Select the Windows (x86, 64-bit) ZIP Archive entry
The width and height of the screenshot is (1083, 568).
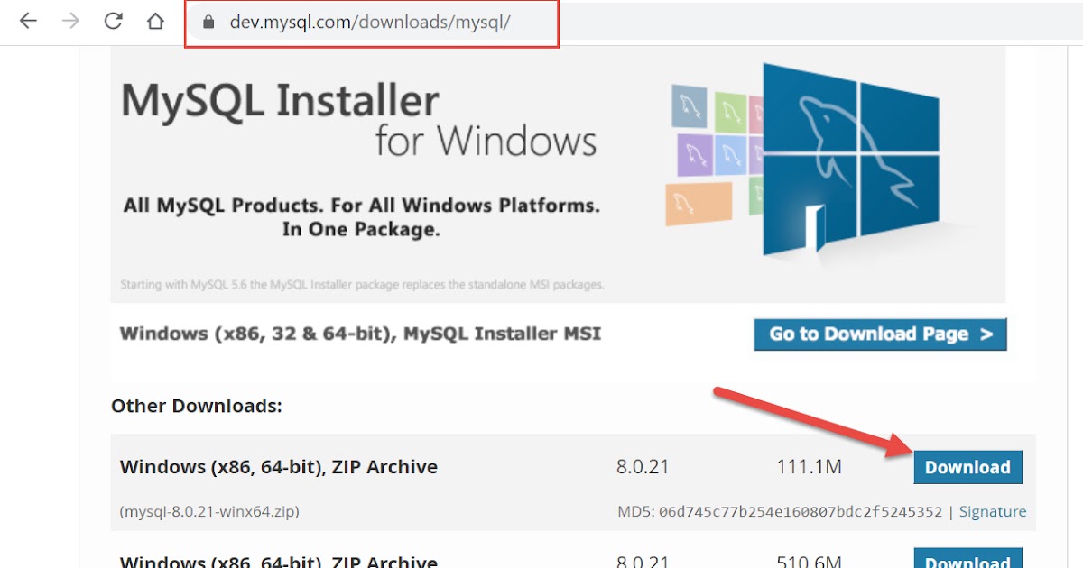279,467
